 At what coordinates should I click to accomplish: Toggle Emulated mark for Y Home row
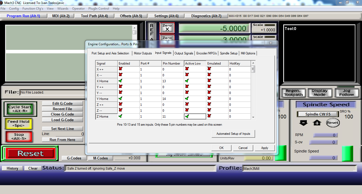(x=209, y=98)
